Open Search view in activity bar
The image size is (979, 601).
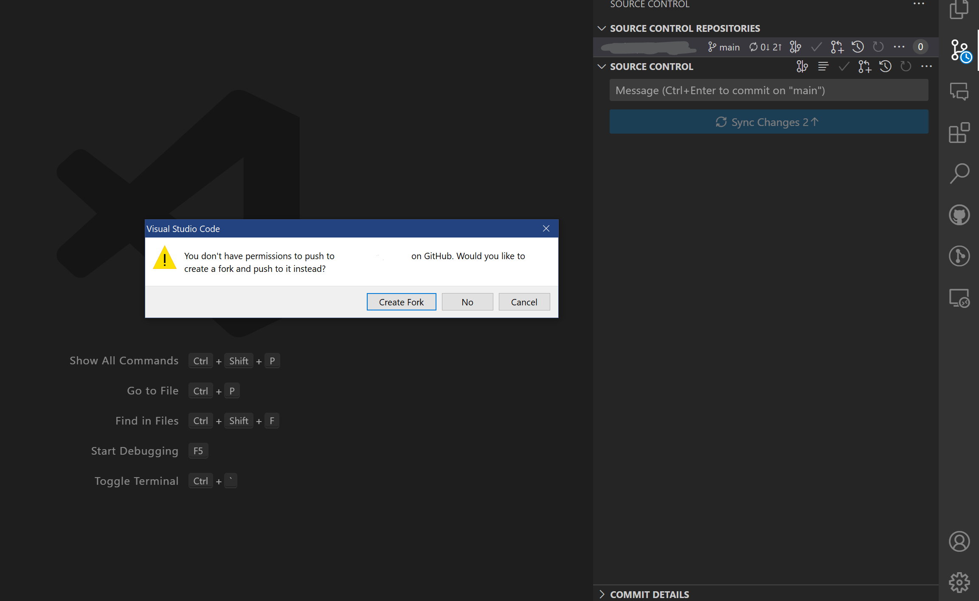(959, 173)
